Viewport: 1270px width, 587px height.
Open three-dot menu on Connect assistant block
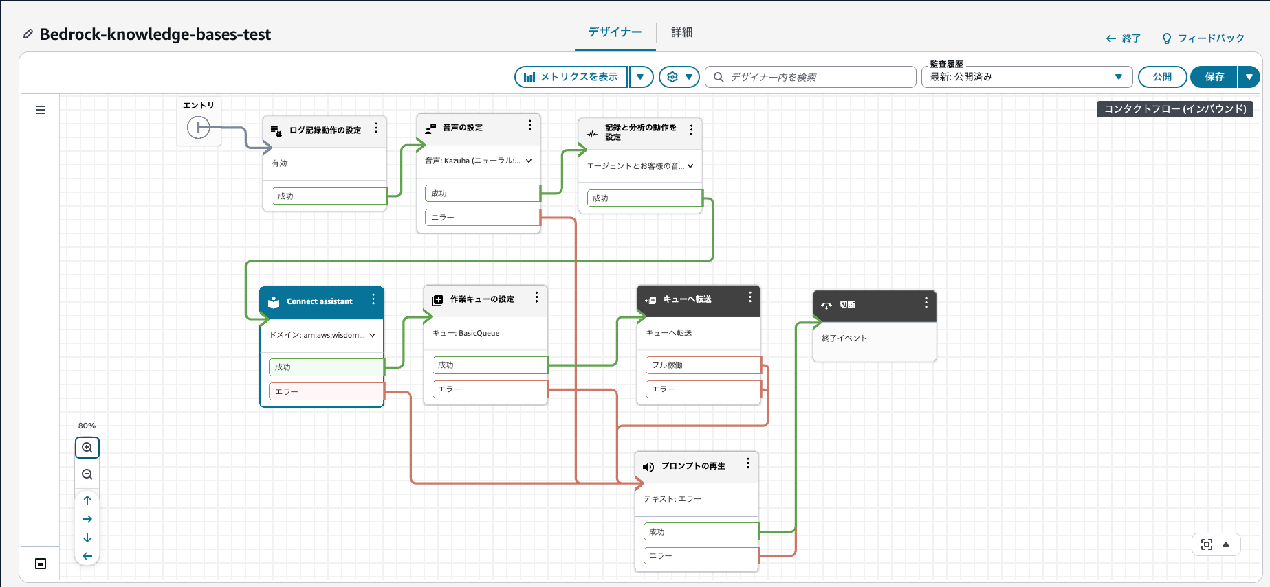[x=373, y=299]
